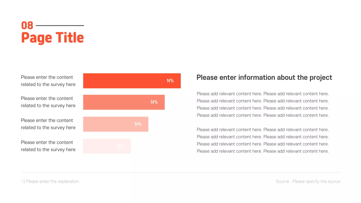Click the slide number "08"
Image resolution: width=361 pixels, height=203 pixels.
point(27,26)
